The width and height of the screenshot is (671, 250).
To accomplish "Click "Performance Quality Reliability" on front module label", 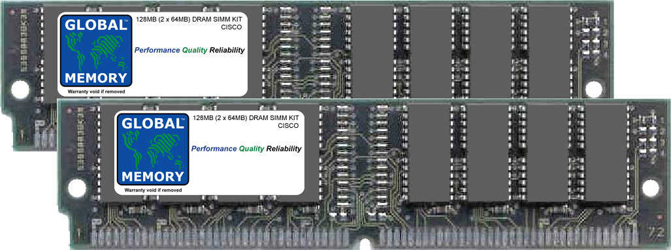I will click(246, 149).
